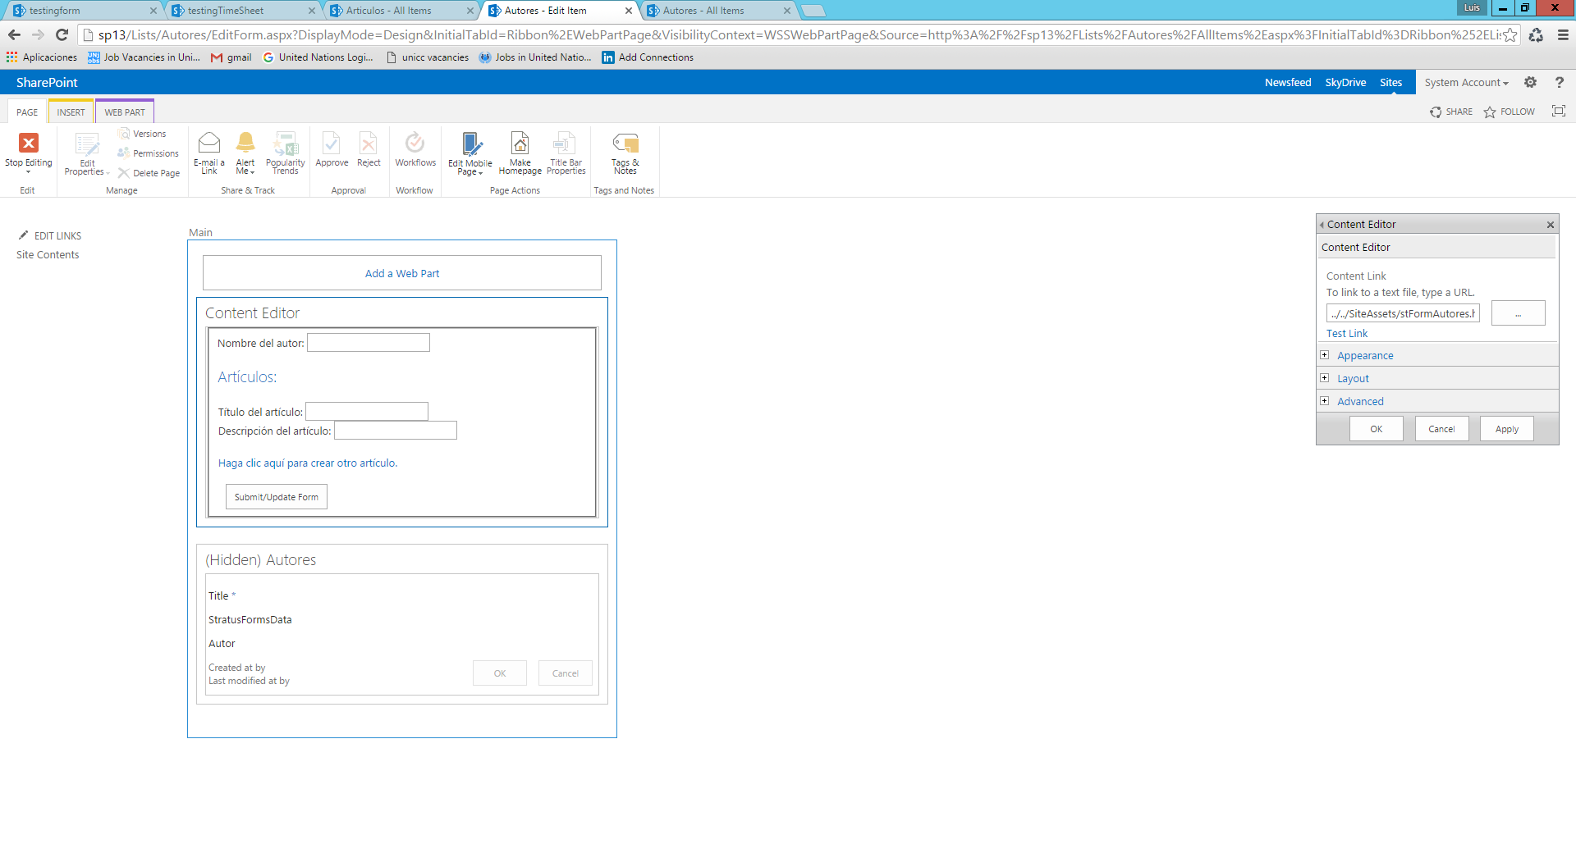Toggle Follow for this page

click(1509, 112)
